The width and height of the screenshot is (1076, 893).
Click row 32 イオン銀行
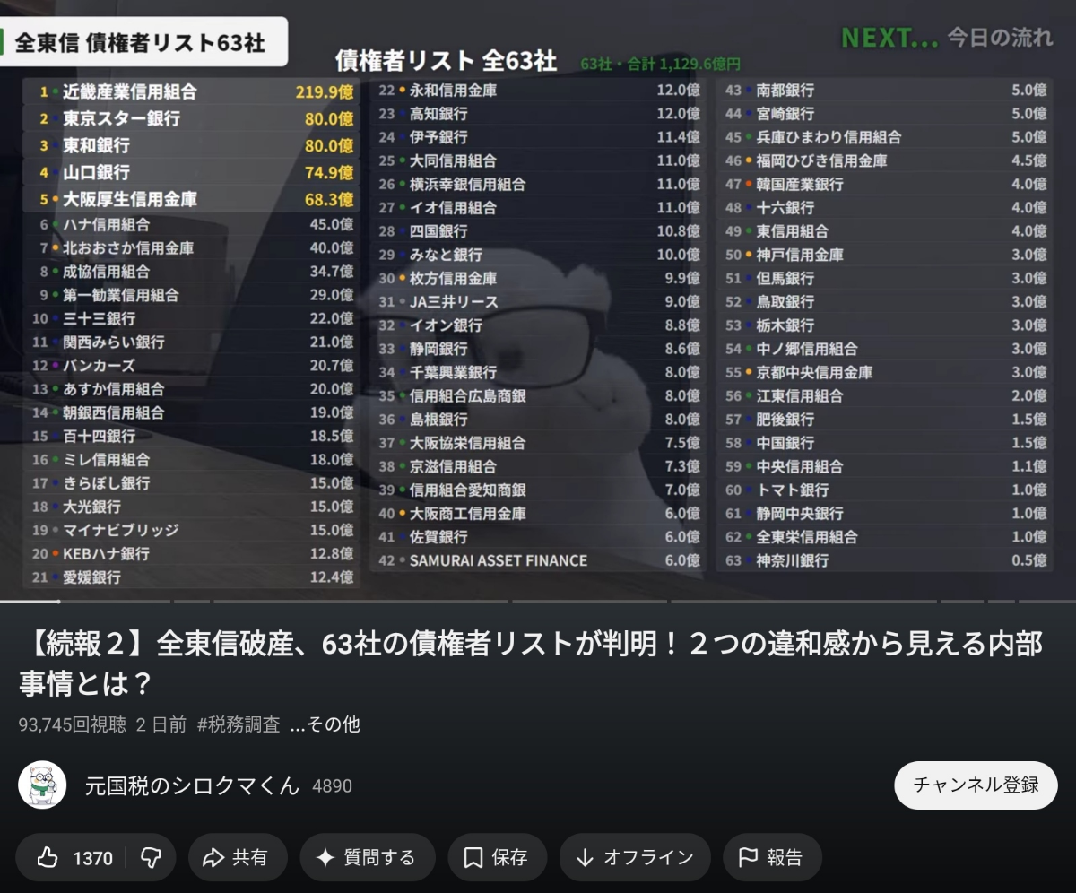point(538,325)
